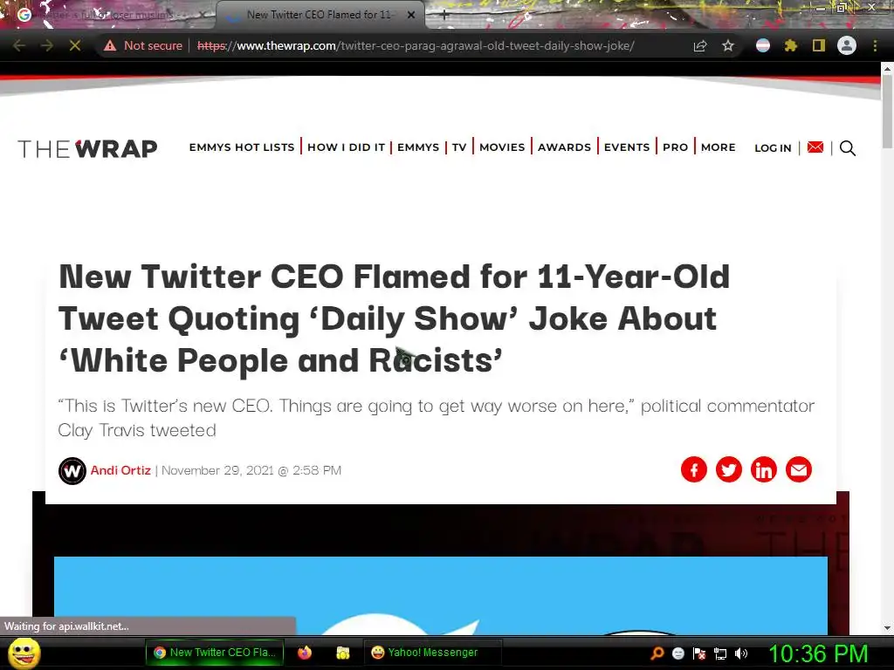
Task: Open the smiley start menu button
Action: (x=24, y=653)
